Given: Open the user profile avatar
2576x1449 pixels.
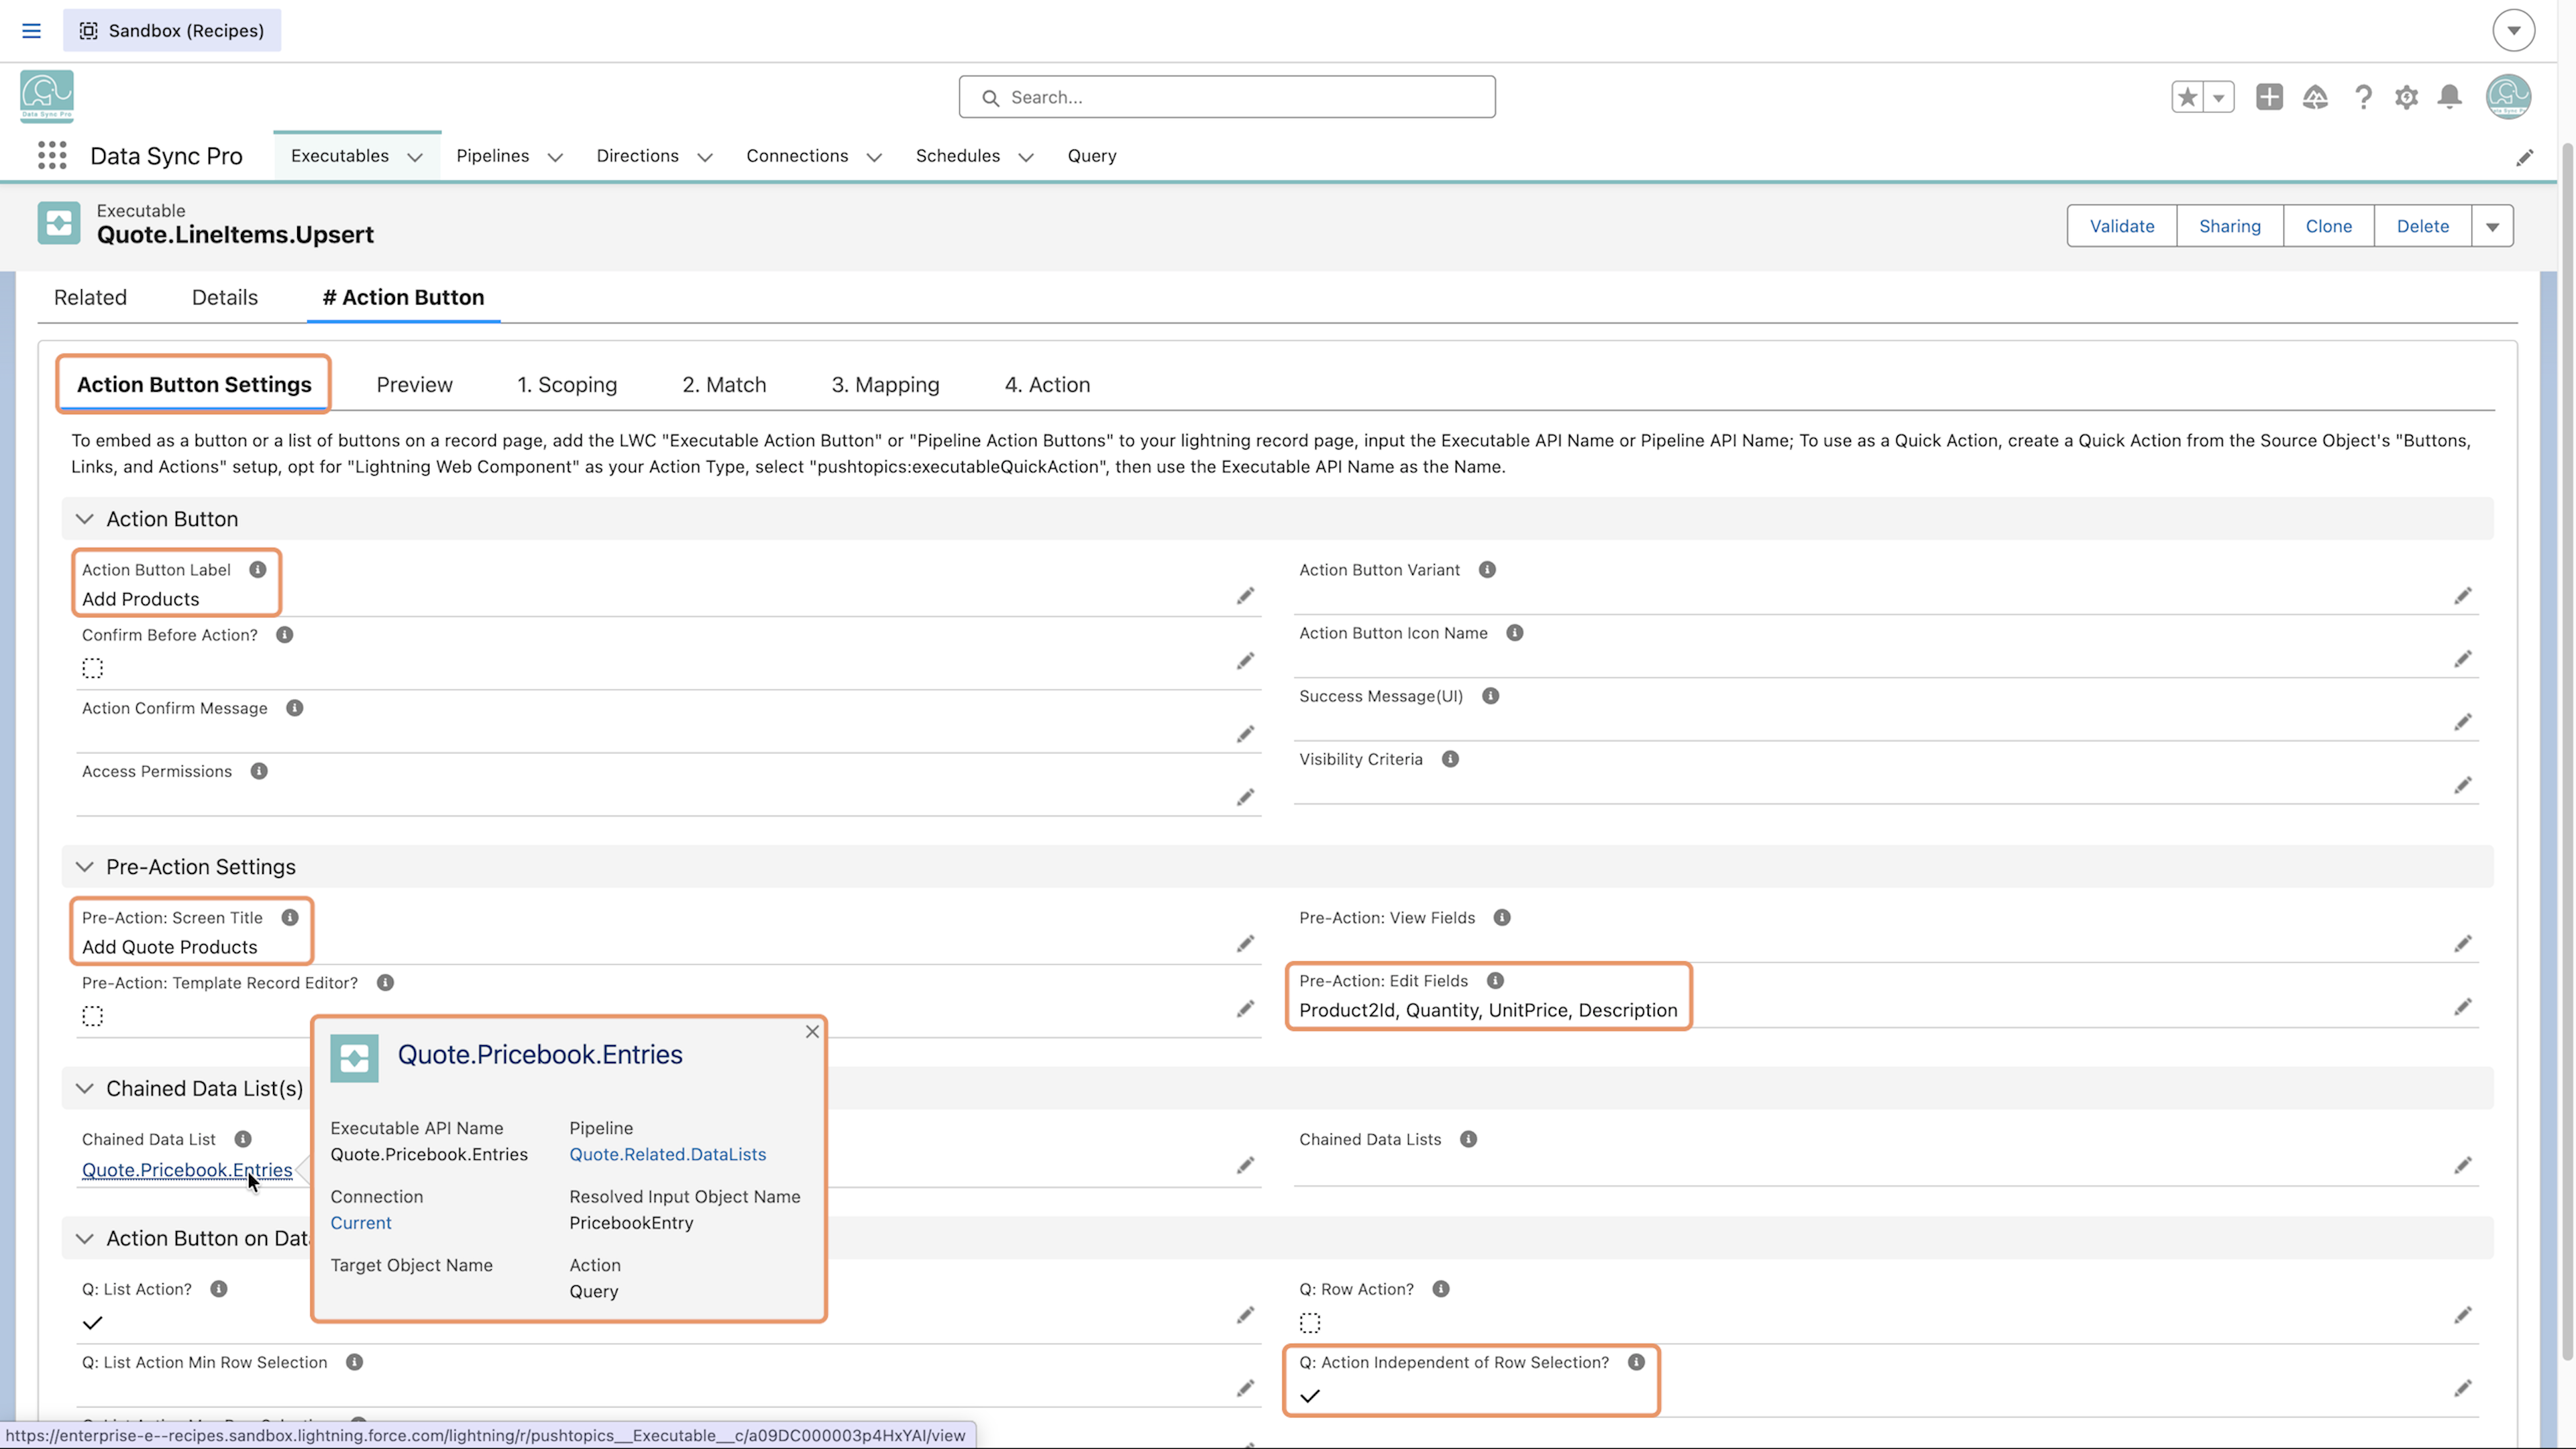Looking at the screenshot, I should (x=2508, y=97).
